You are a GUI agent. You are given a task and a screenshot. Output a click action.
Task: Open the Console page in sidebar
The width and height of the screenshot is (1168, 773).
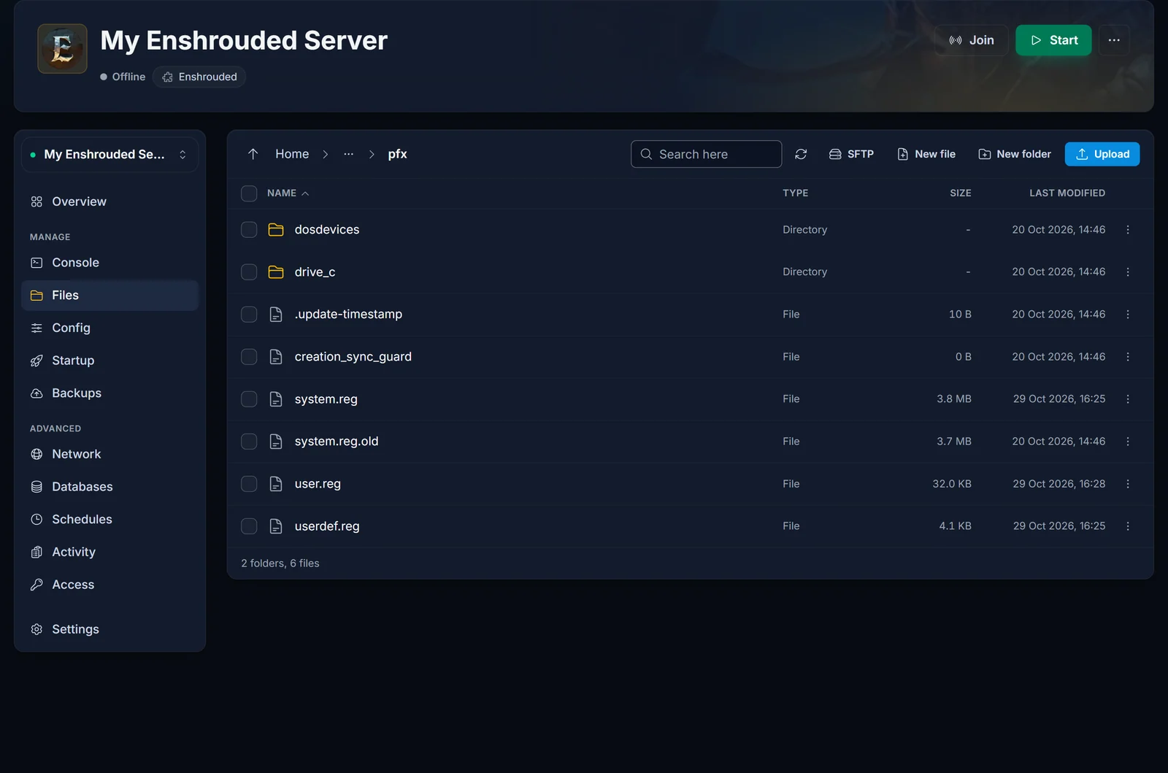(x=109, y=263)
